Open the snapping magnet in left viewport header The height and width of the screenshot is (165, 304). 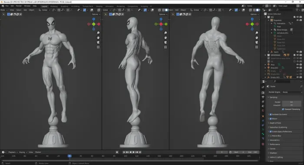pyautogui.click(x=59, y=10)
